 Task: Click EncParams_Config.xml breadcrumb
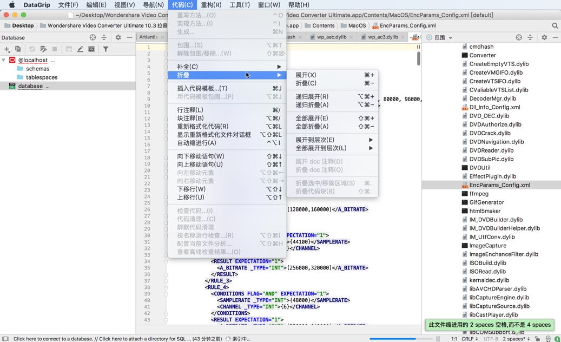[x=404, y=25]
